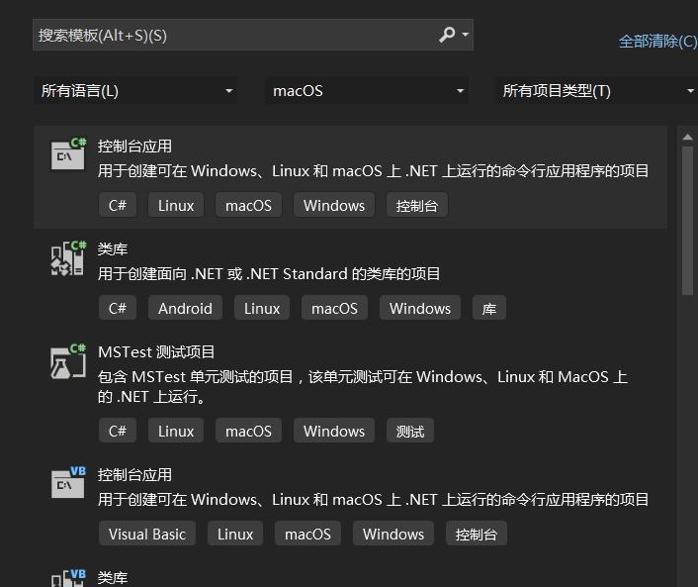The width and height of the screenshot is (698, 587).
Task: Click the 全部清除(C) link
Action: tap(657, 42)
